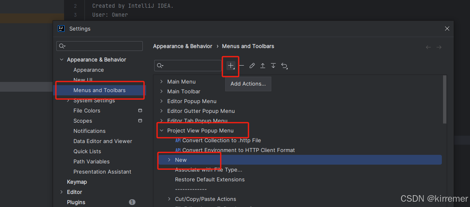Click the forward arrow in Settings header

click(x=439, y=47)
